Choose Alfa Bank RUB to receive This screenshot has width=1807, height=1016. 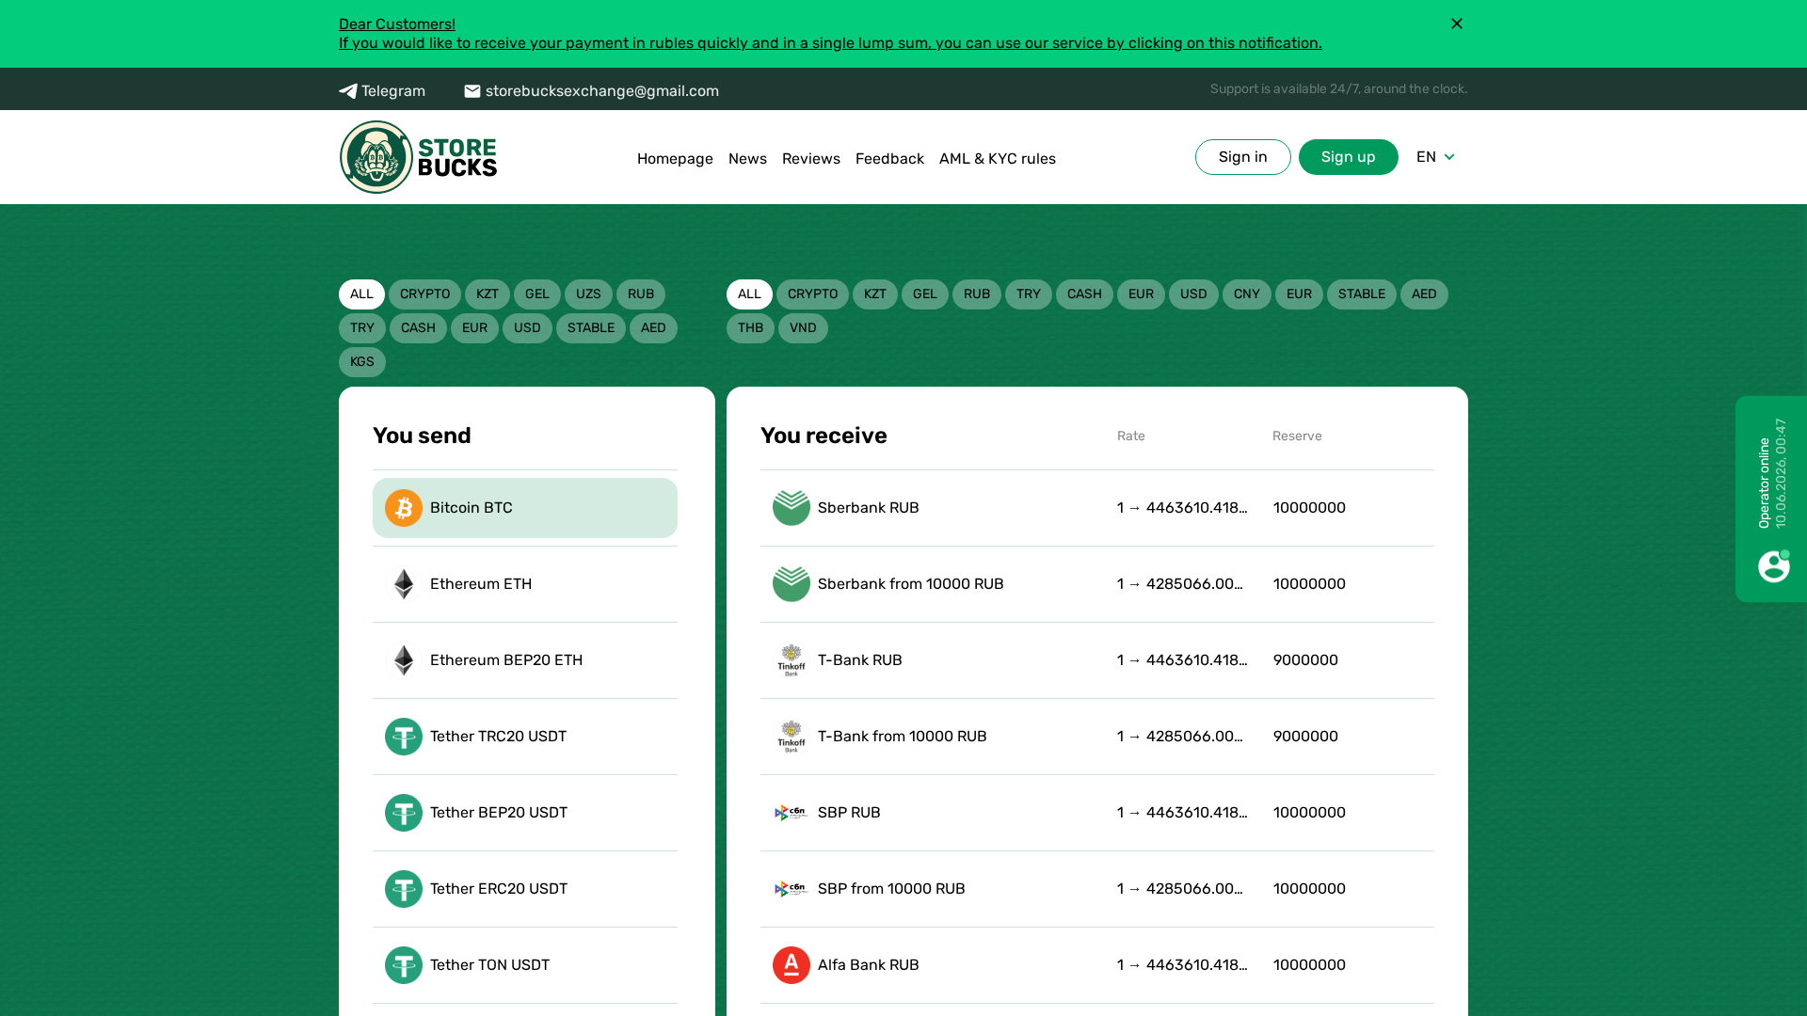pos(1097,965)
